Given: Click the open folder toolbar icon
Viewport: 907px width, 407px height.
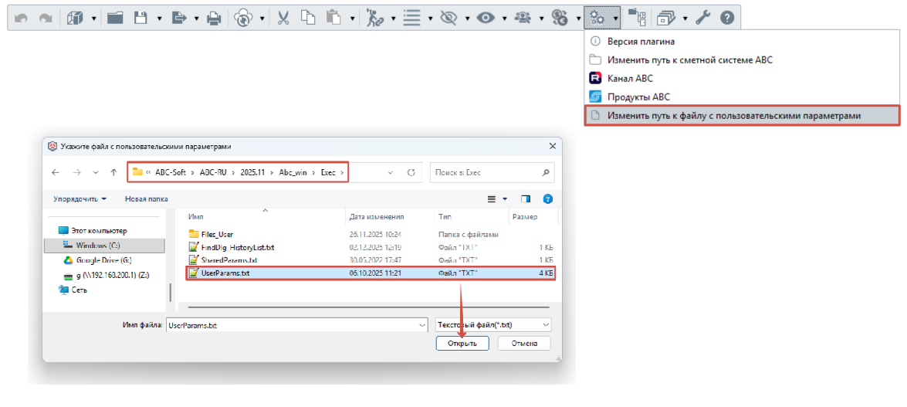Looking at the screenshot, I should click(116, 19).
